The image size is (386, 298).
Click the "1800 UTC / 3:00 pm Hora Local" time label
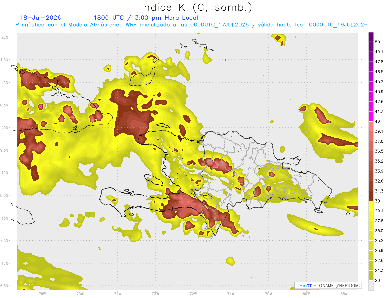click(x=146, y=18)
